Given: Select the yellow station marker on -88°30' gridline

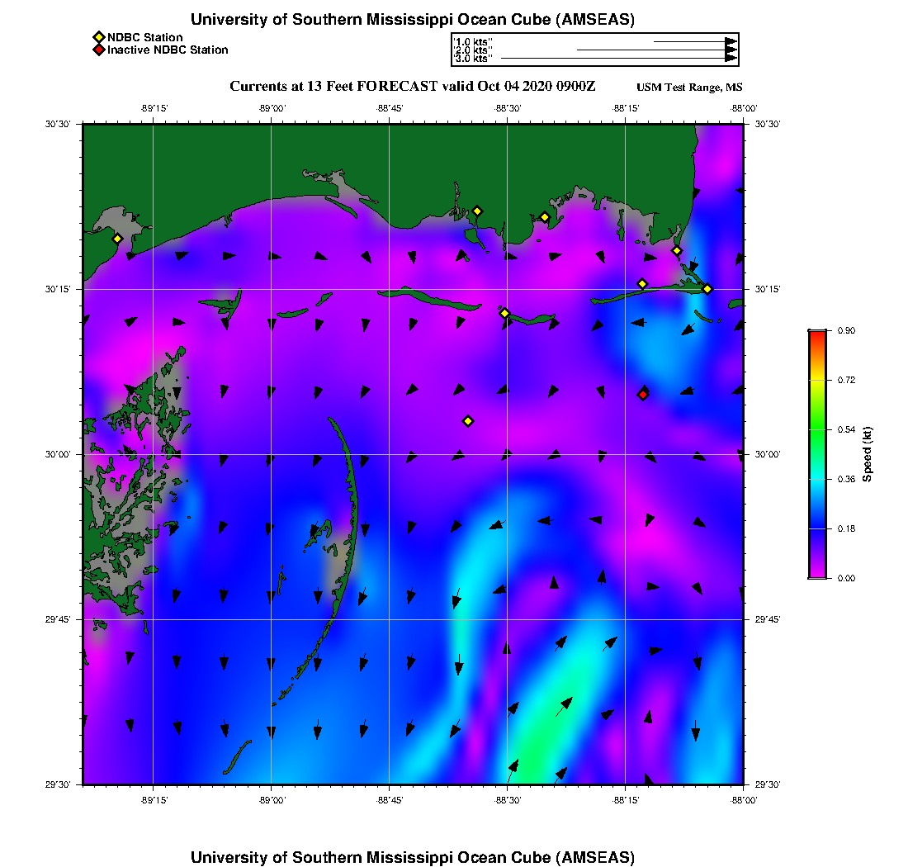Looking at the screenshot, I should (x=504, y=313).
